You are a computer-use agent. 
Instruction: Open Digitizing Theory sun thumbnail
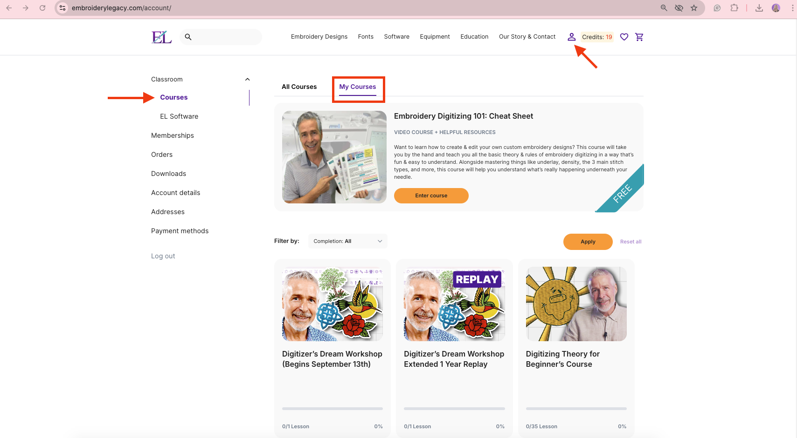(576, 304)
